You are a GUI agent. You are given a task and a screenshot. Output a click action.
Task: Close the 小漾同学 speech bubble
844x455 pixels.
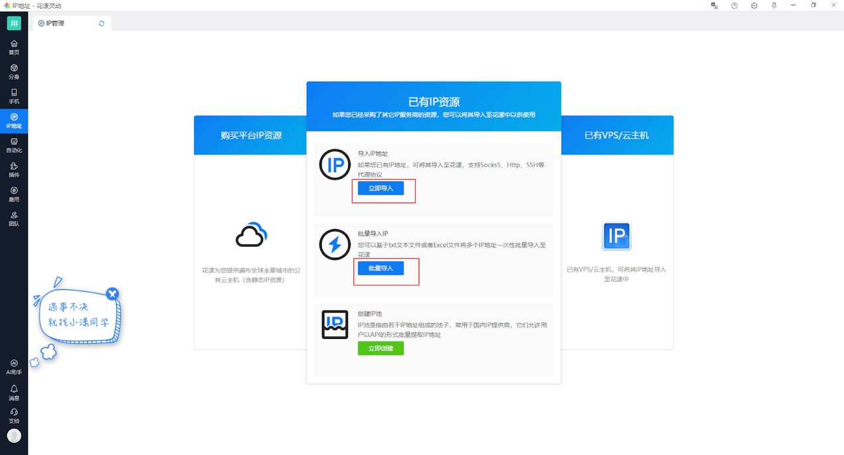point(113,294)
